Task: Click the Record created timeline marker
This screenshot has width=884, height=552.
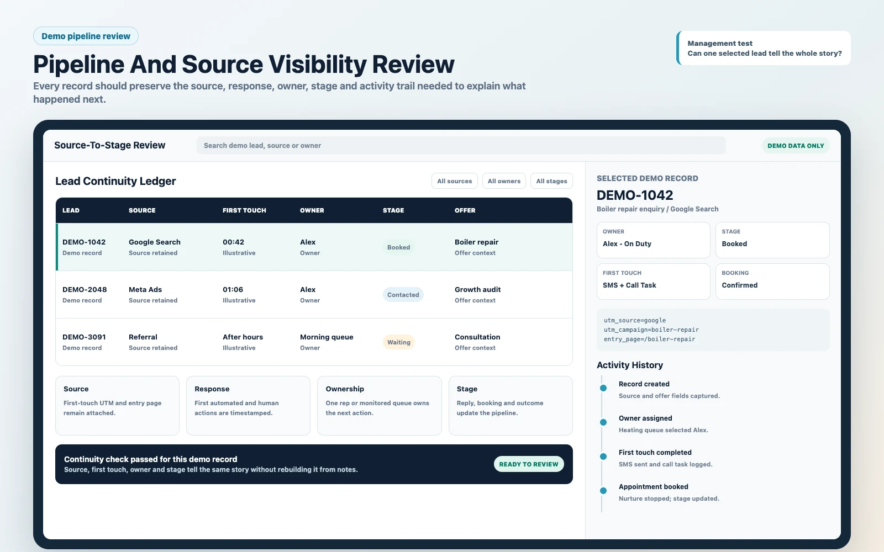Action: coord(603,388)
